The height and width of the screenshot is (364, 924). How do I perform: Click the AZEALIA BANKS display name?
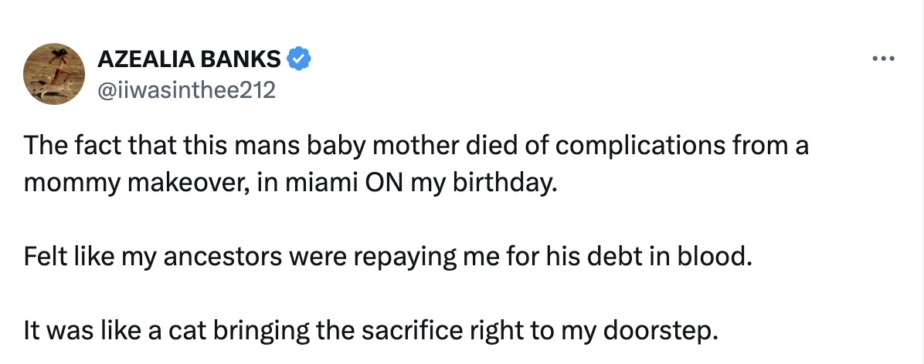[x=189, y=58]
